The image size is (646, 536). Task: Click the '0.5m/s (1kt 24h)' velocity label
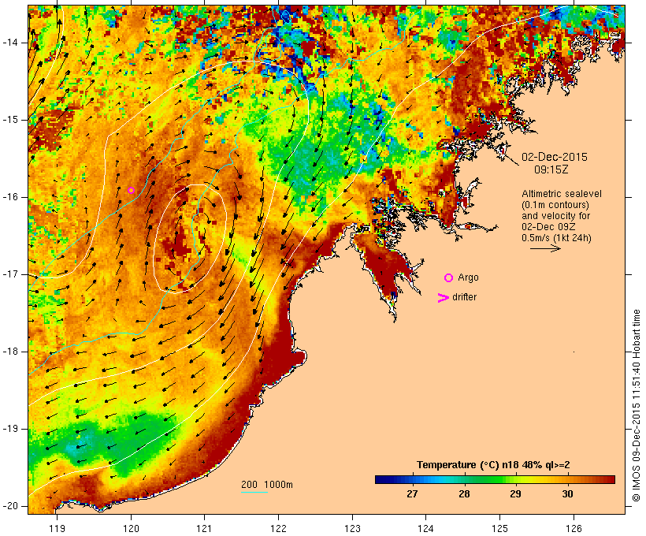556,238
